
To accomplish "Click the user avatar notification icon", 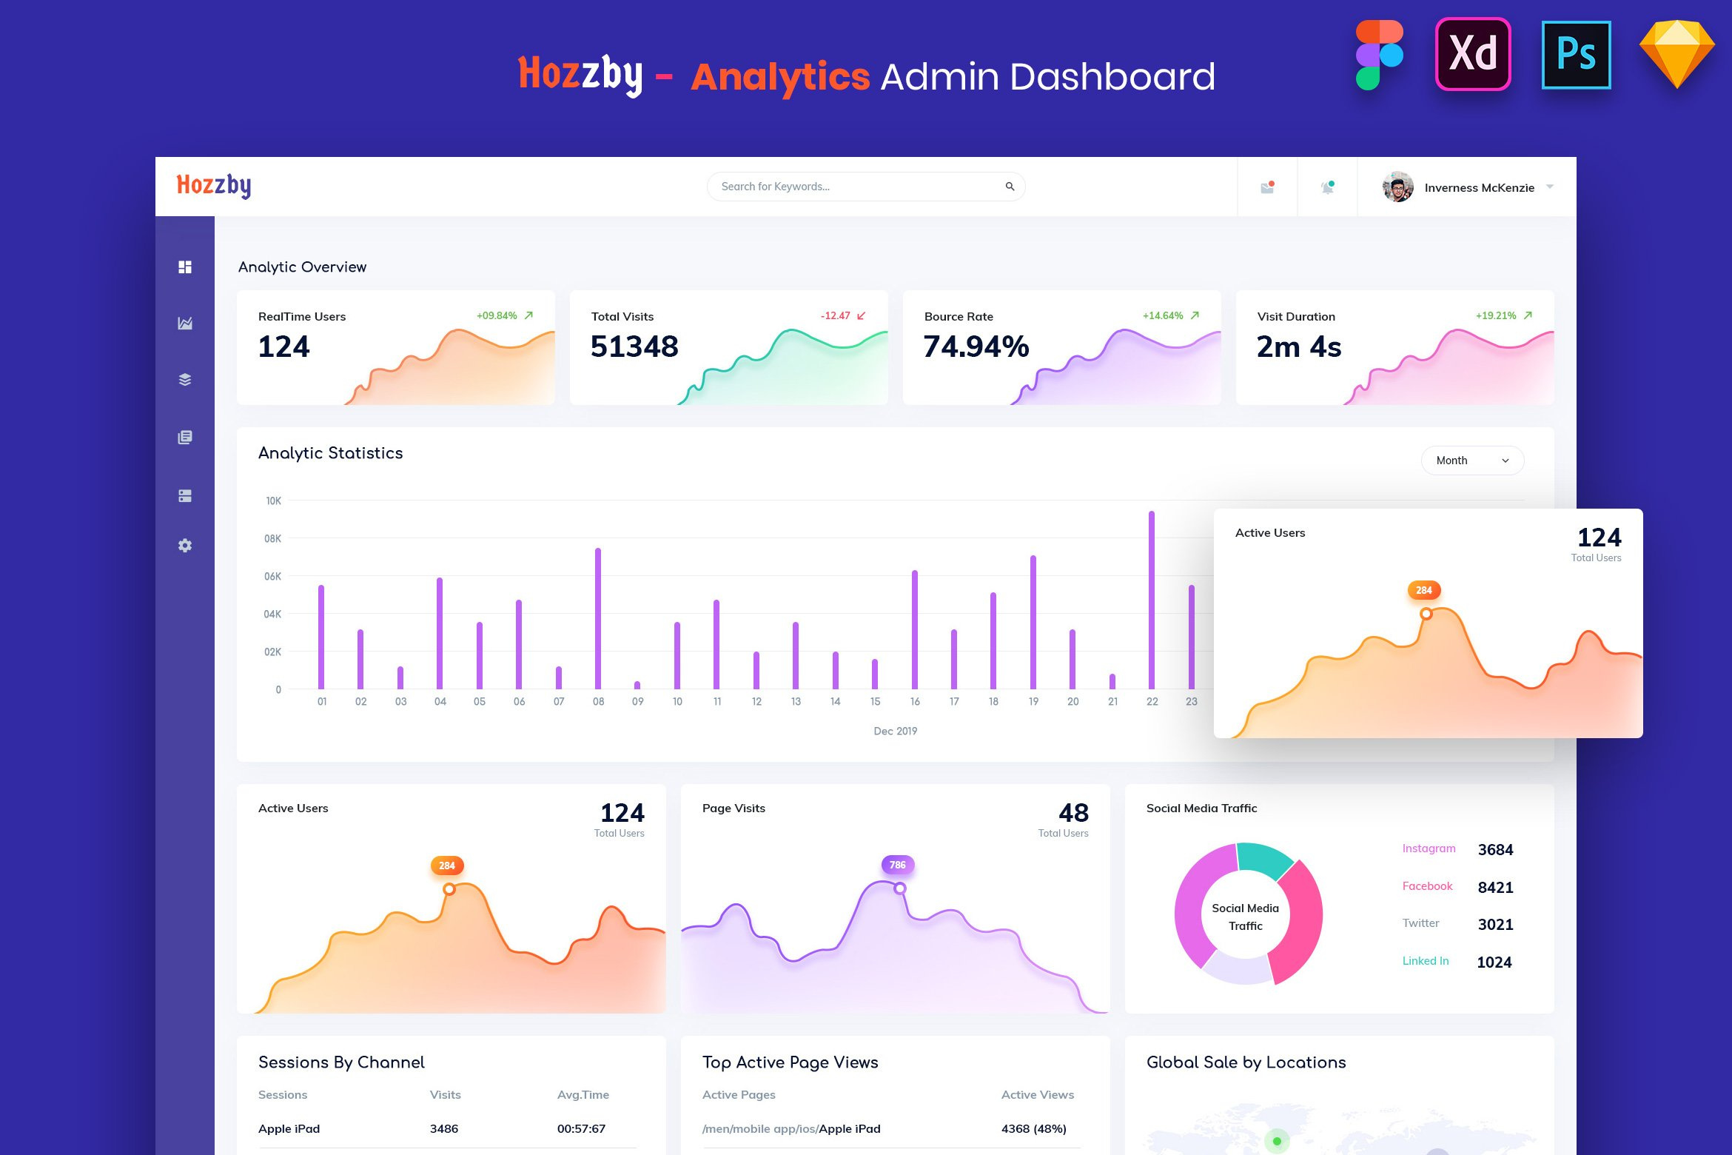I will [1325, 187].
